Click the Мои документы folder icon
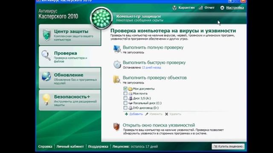This screenshot has height=153, width=273. [x=130, y=89]
